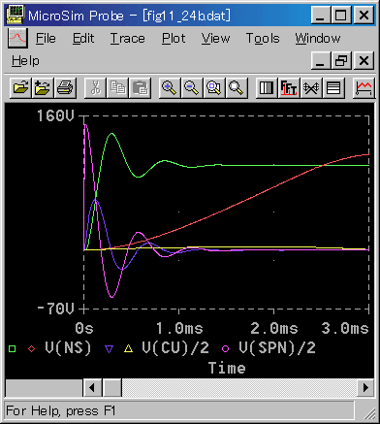Click the green square trace legend marker
The width and height of the screenshot is (380, 424).
[x=12, y=348]
